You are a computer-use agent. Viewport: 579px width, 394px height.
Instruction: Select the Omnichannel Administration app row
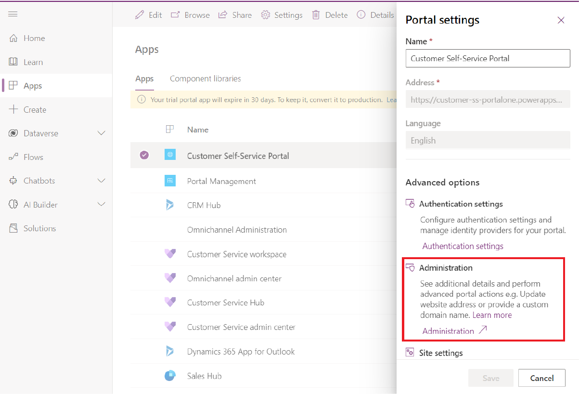pos(264,230)
